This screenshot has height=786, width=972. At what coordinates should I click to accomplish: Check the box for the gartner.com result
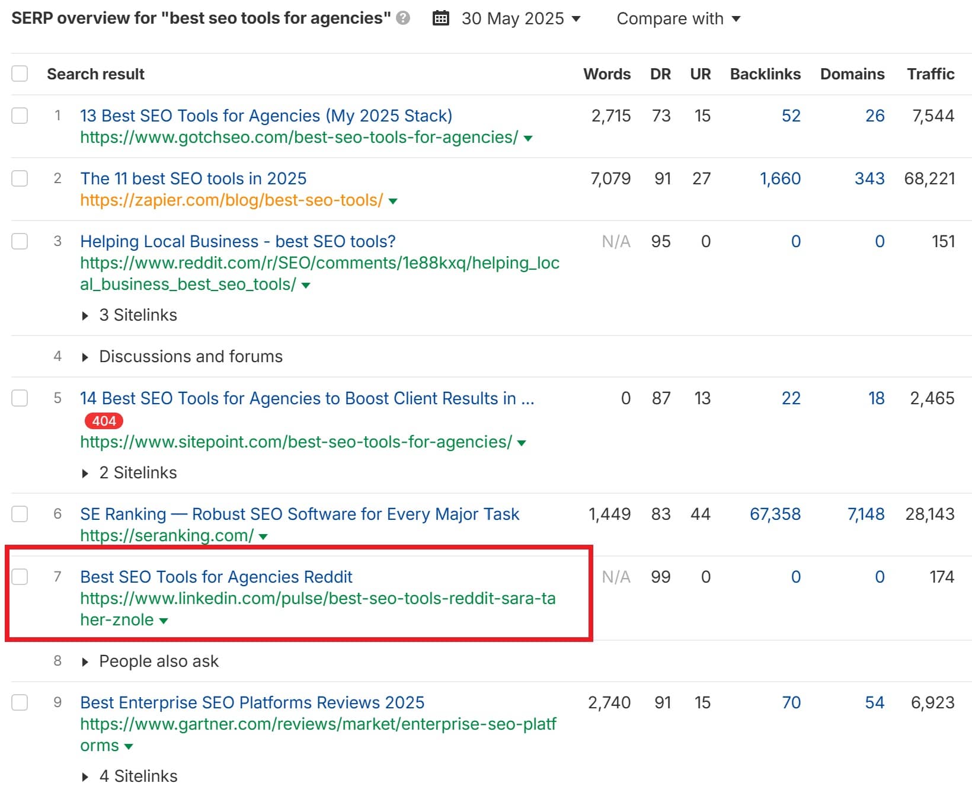pyautogui.click(x=20, y=702)
